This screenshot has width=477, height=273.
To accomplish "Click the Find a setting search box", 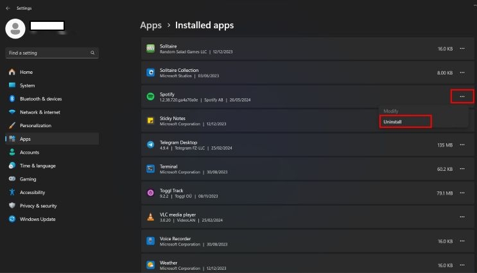I will point(48,53).
